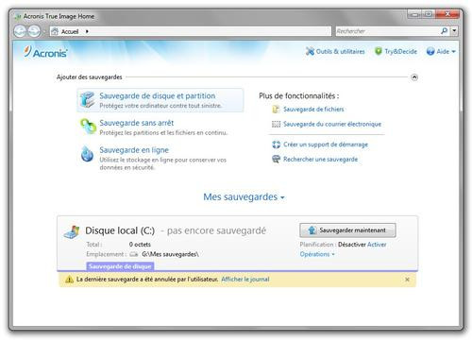Click the search backup icon
The image size is (472, 341).
click(276, 159)
